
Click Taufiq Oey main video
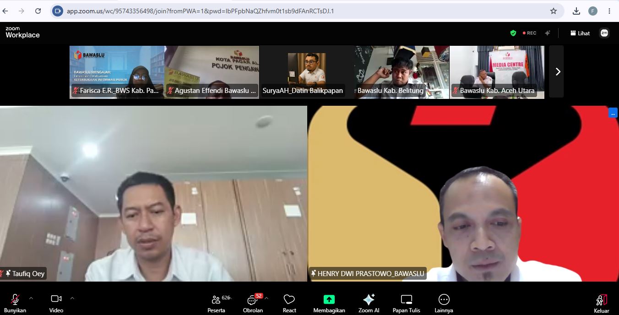[x=153, y=194]
